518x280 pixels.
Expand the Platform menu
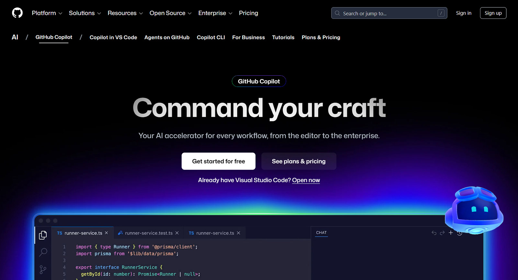coord(47,13)
